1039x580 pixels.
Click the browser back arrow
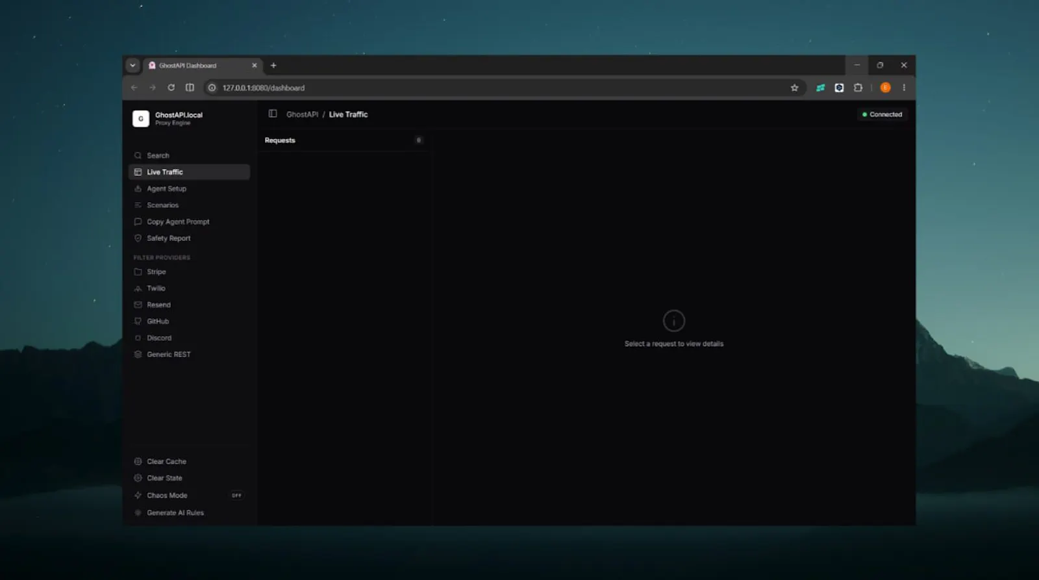coord(134,88)
